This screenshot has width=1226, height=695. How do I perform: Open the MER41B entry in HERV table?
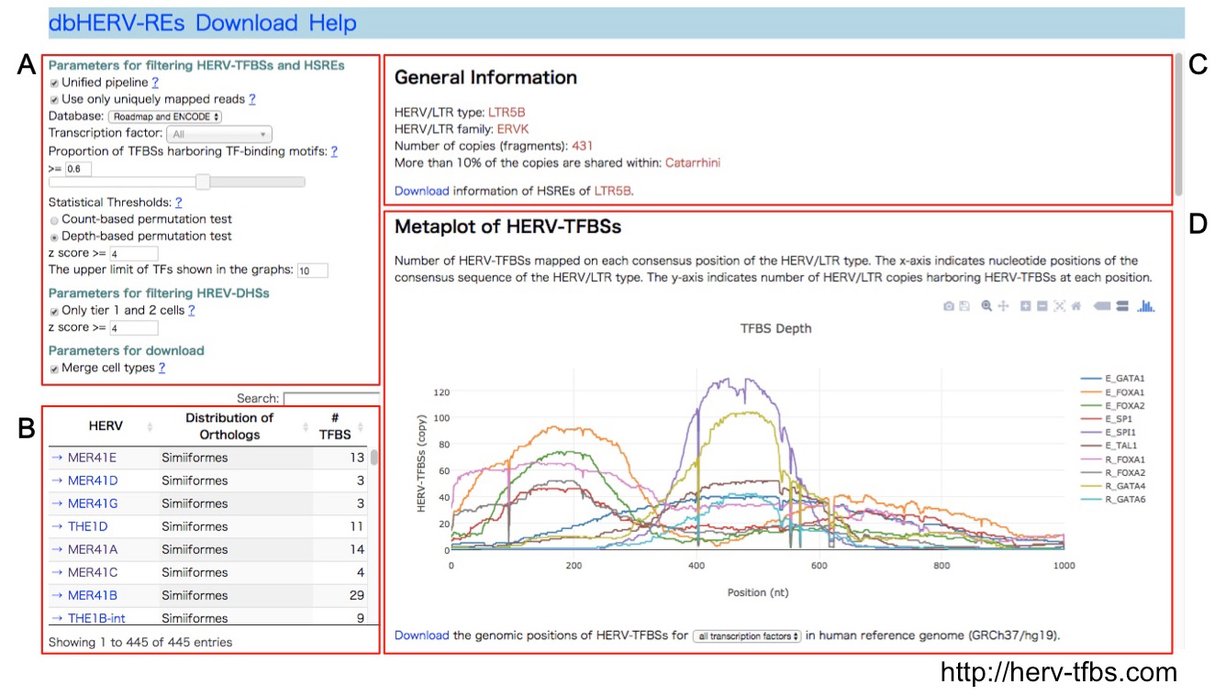click(x=92, y=595)
